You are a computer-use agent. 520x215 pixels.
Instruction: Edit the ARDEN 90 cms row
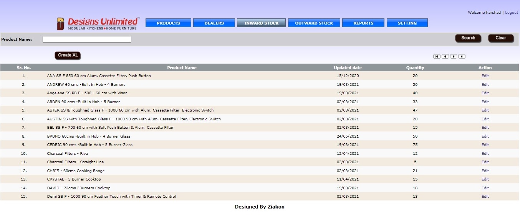click(485, 102)
